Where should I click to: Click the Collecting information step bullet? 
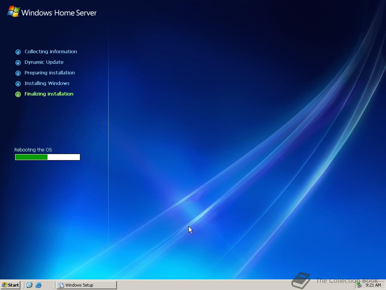tap(18, 52)
